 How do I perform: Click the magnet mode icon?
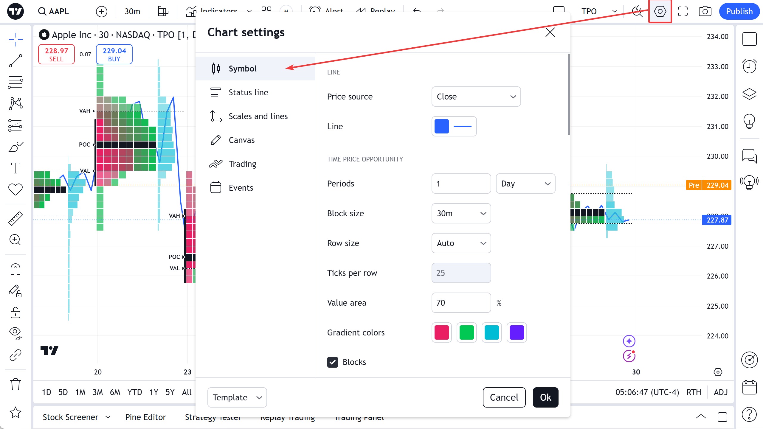point(15,269)
